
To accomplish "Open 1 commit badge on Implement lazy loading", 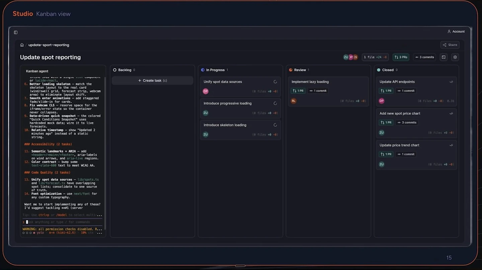I will [318, 91].
